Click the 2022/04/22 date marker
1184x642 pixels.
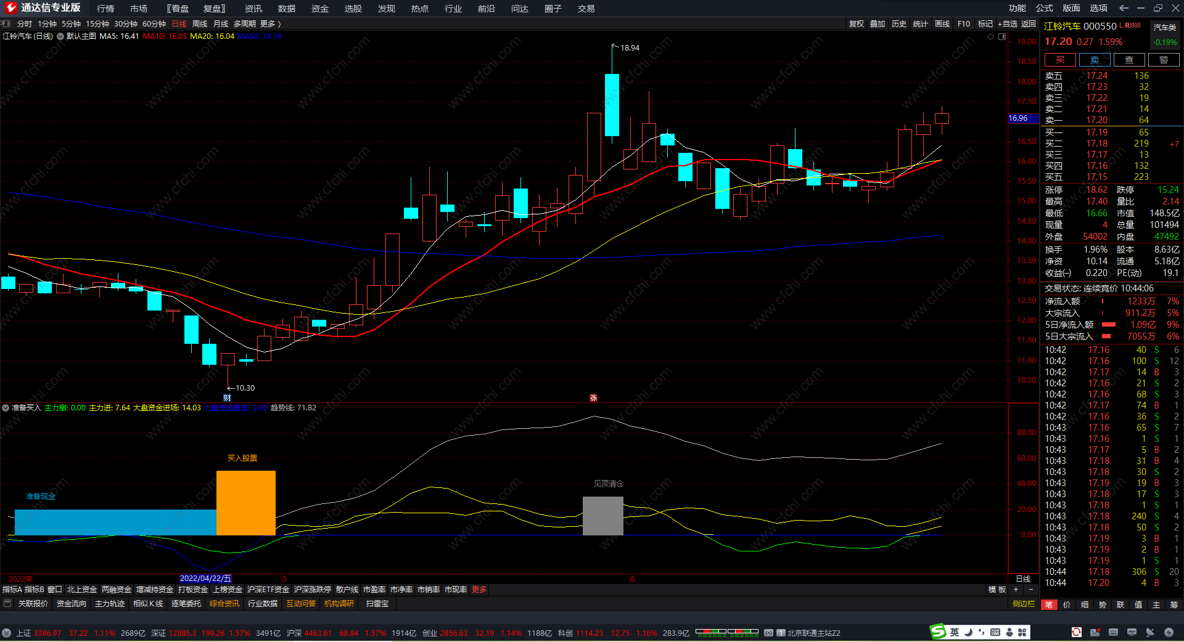coord(205,579)
